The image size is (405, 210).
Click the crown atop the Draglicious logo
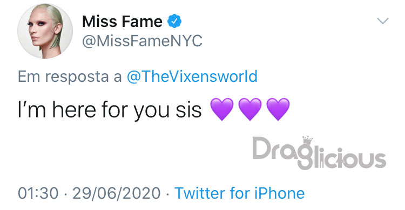click(308, 140)
